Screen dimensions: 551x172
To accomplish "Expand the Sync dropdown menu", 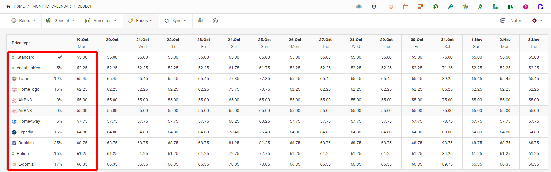I will (175, 21).
